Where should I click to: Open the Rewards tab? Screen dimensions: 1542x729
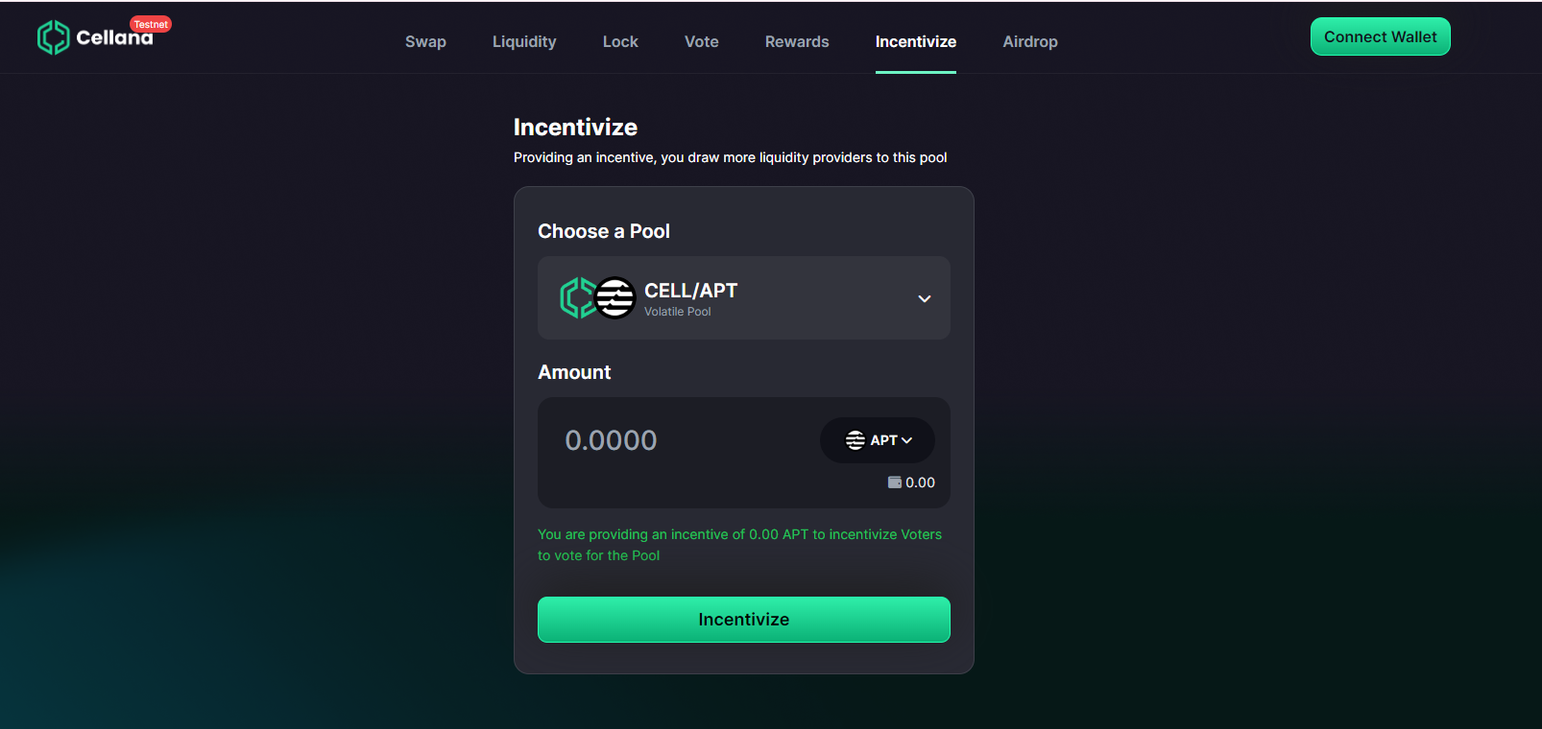tap(797, 41)
